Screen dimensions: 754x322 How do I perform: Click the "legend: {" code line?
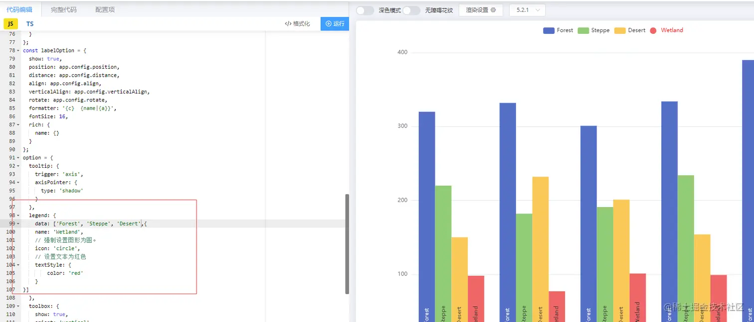pos(42,215)
